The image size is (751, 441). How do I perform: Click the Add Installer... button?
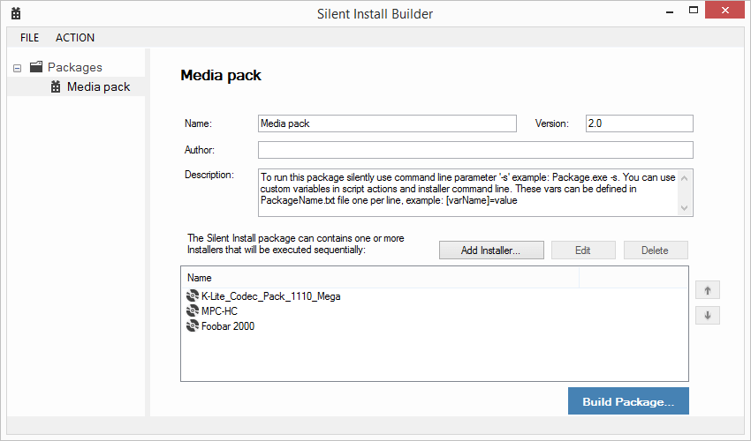489,250
